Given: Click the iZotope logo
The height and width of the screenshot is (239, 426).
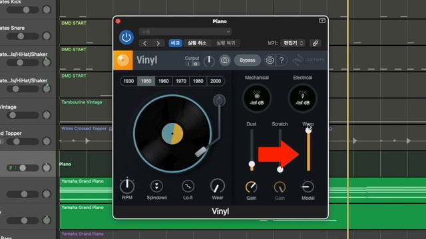Looking at the screenshot, I should click(308, 60).
